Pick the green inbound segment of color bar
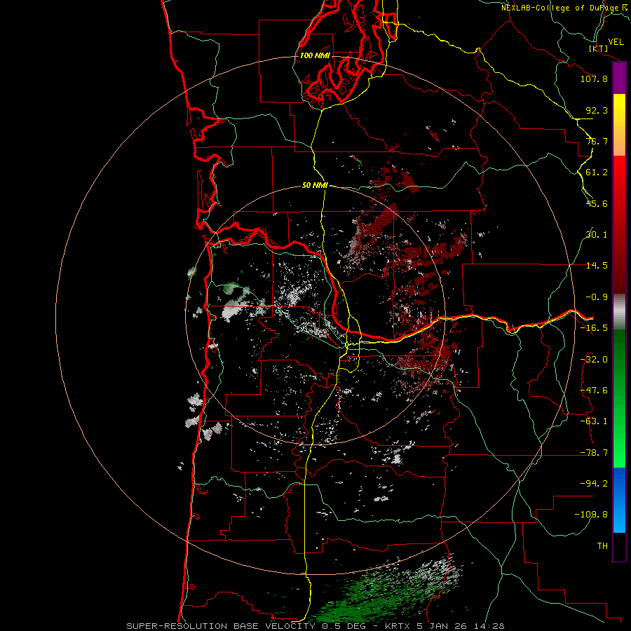 (x=619, y=398)
